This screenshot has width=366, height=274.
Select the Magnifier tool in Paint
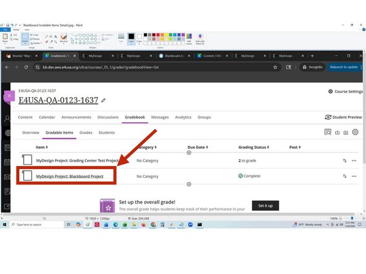[x=56, y=42]
